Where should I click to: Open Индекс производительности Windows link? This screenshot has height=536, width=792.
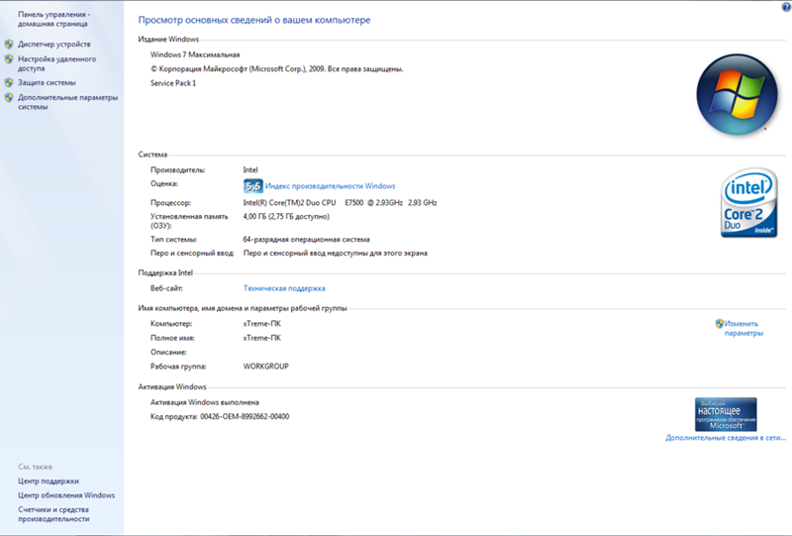coord(330,186)
